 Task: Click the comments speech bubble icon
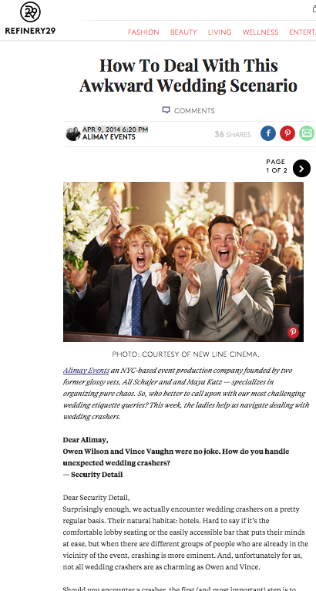(166, 110)
